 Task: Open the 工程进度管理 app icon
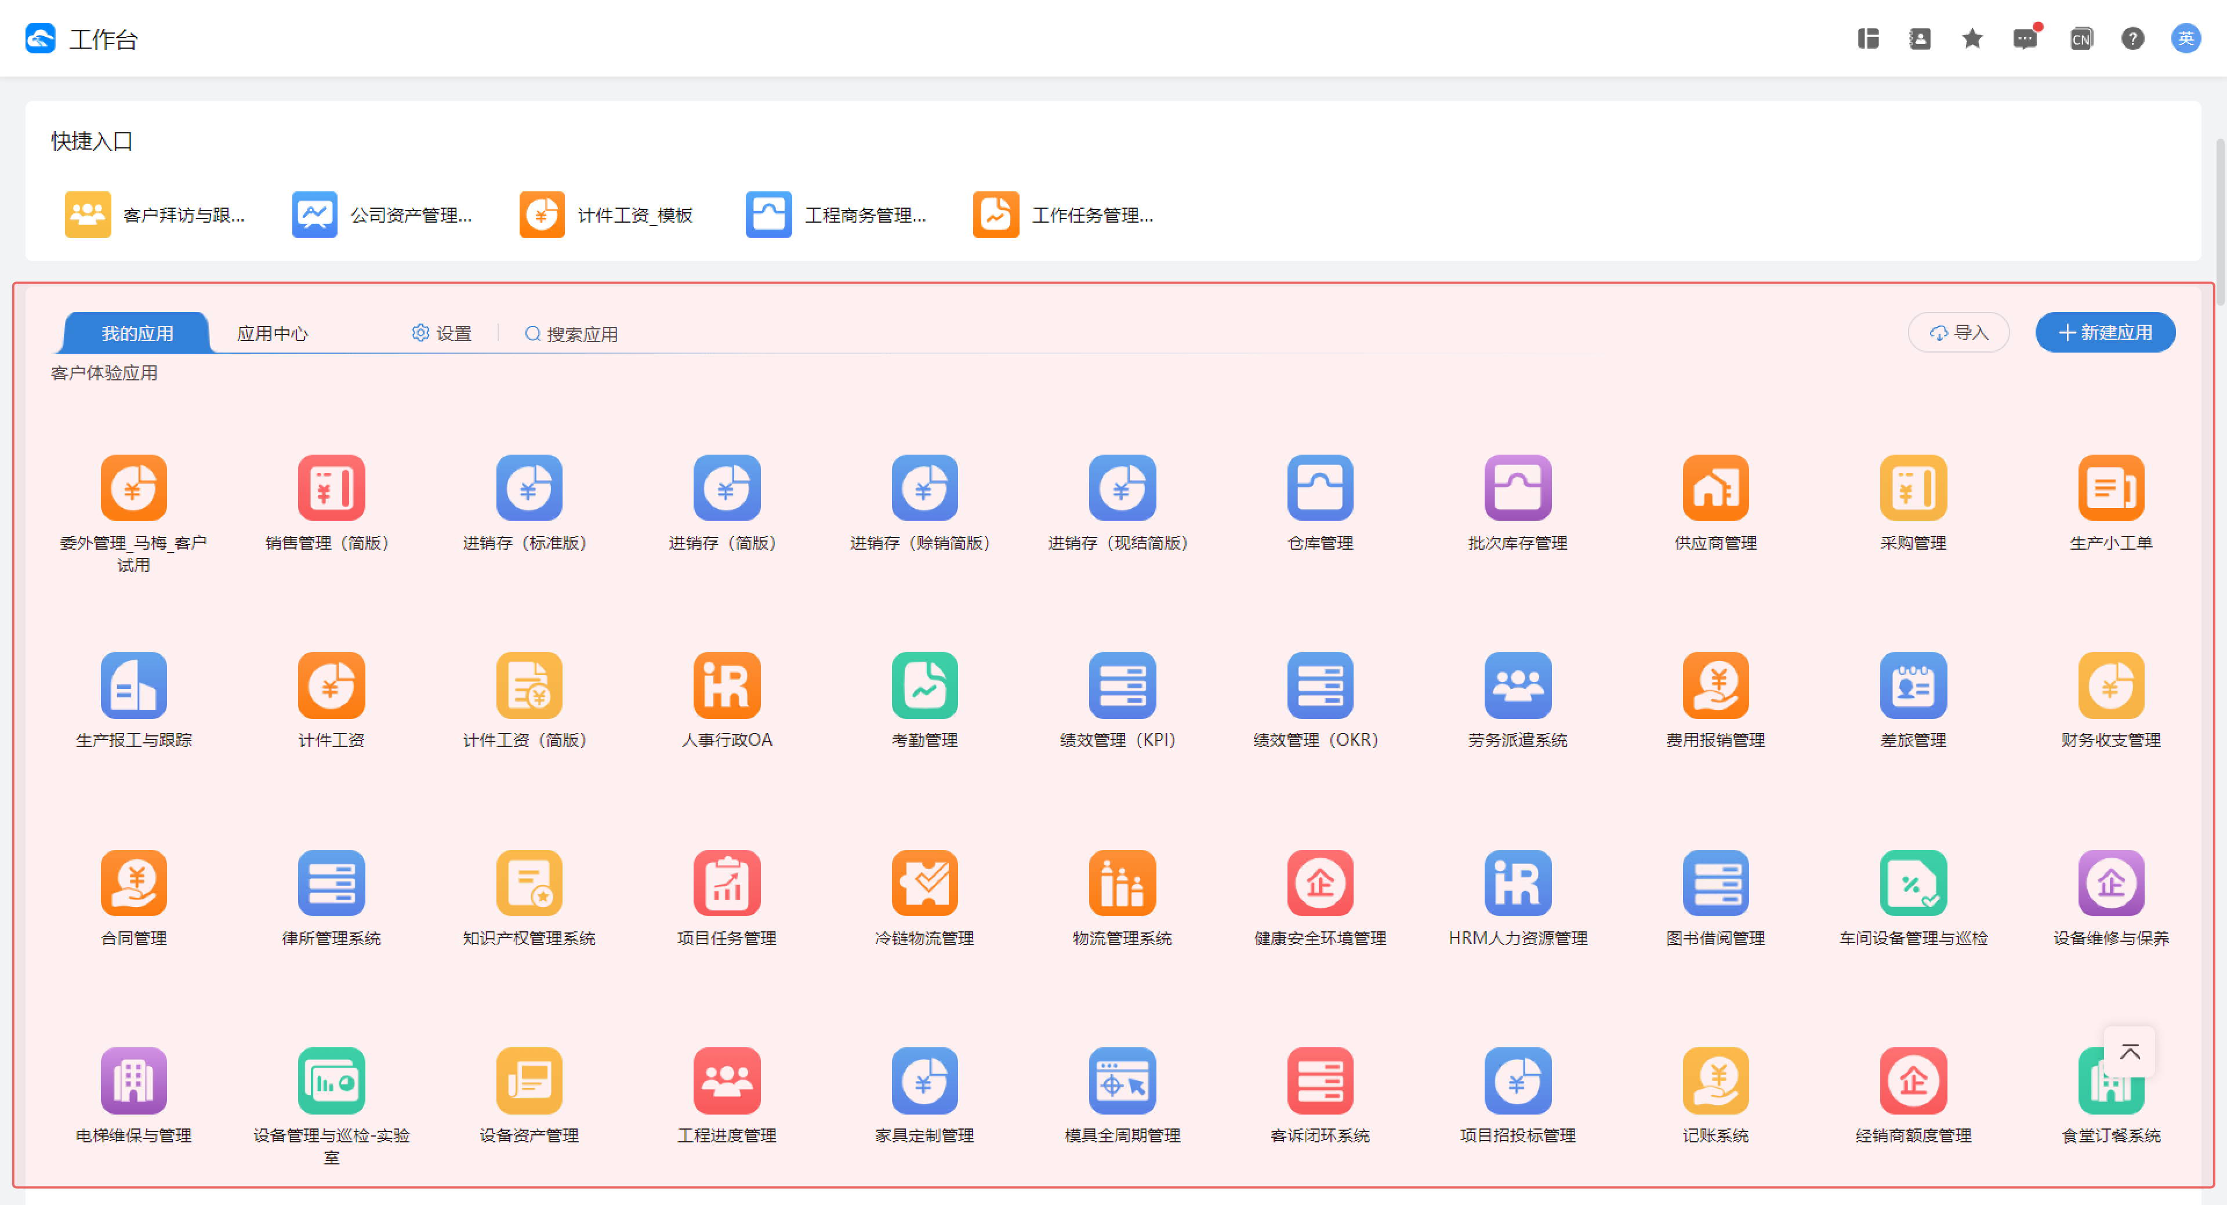pos(726,1080)
